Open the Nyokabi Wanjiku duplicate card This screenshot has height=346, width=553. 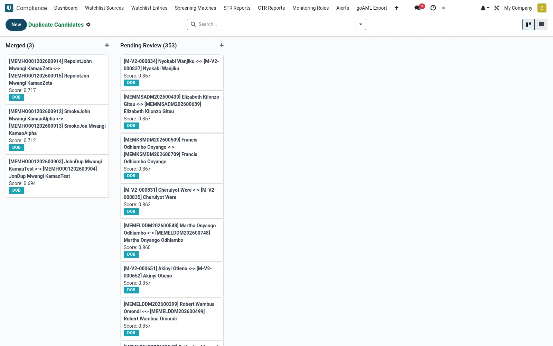tap(172, 72)
